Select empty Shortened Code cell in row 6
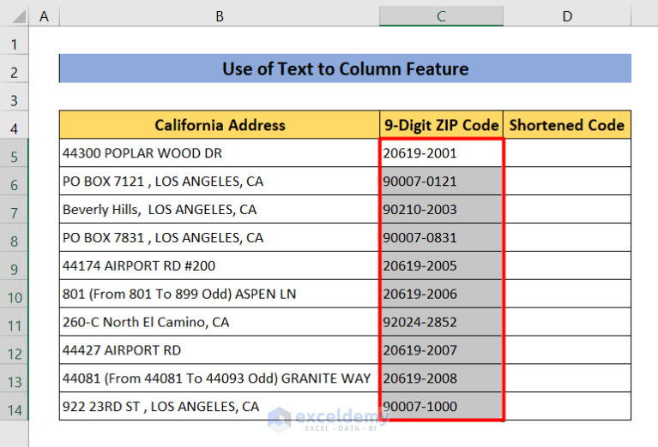This screenshot has height=447, width=658. [567, 181]
